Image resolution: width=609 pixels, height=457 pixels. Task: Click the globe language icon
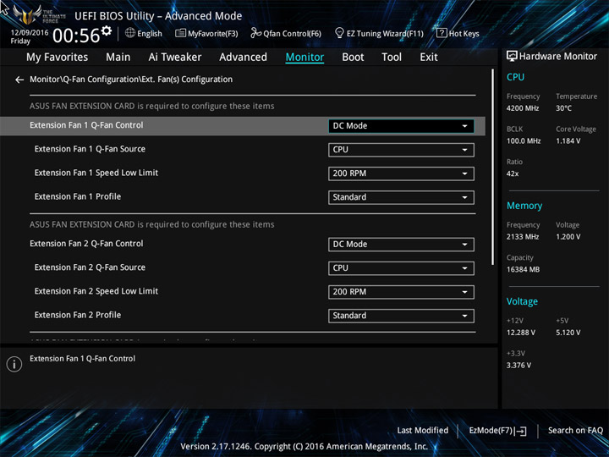coord(130,33)
